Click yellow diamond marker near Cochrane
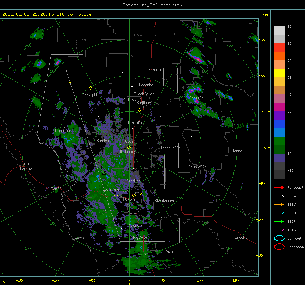 (x=116, y=196)
